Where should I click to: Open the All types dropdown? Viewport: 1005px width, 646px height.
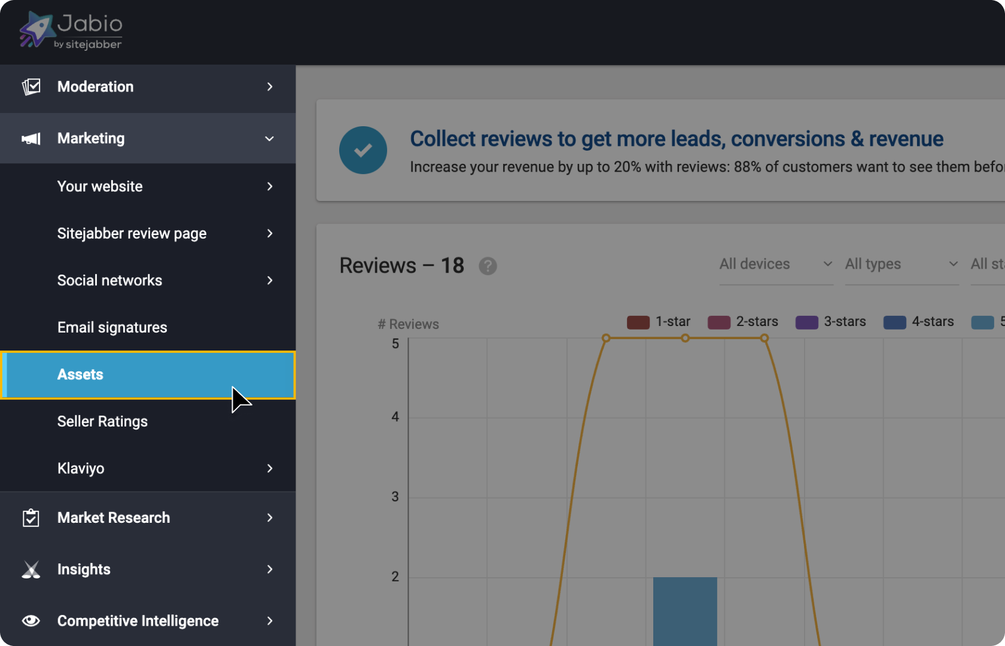click(901, 264)
